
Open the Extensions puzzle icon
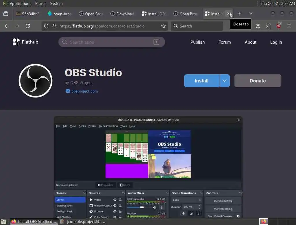pos(268,26)
